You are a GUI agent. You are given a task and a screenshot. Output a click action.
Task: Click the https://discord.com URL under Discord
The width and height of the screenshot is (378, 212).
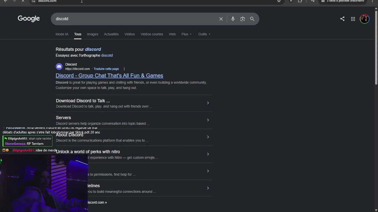click(x=77, y=69)
